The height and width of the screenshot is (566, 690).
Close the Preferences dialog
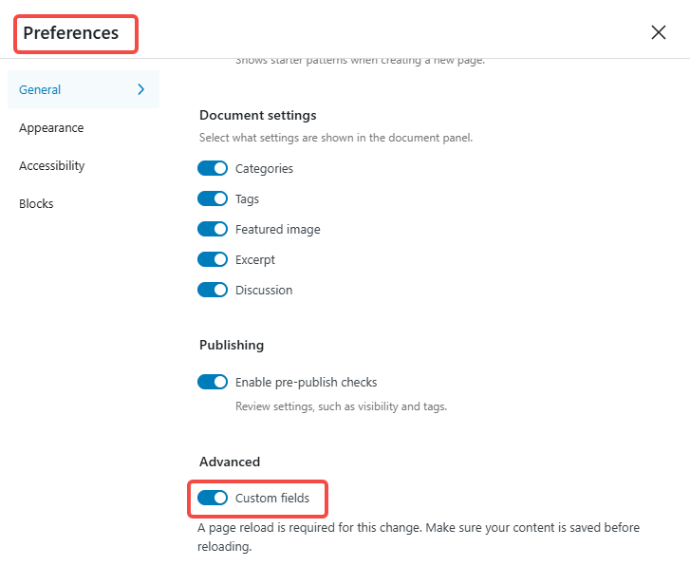(659, 32)
